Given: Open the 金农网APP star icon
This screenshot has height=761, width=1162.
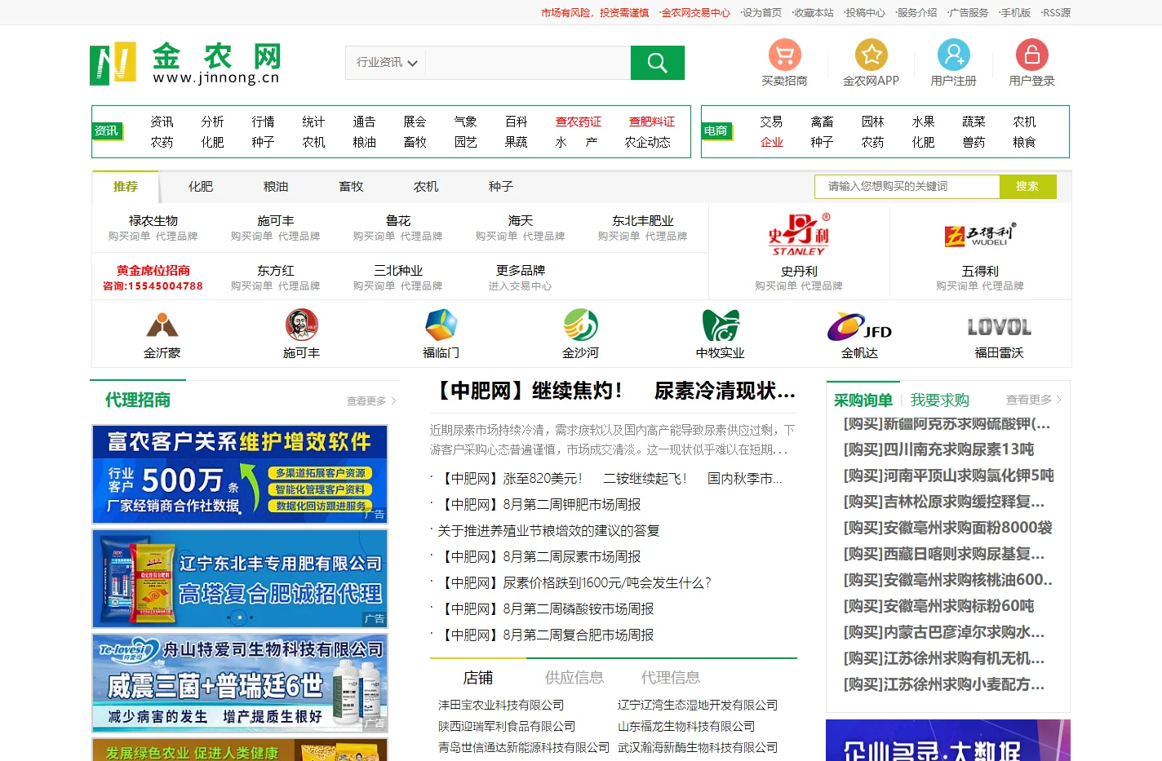Looking at the screenshot, I should (x=871, y=55).
